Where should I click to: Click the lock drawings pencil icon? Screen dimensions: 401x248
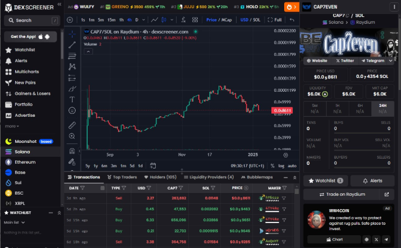[72, 162]
